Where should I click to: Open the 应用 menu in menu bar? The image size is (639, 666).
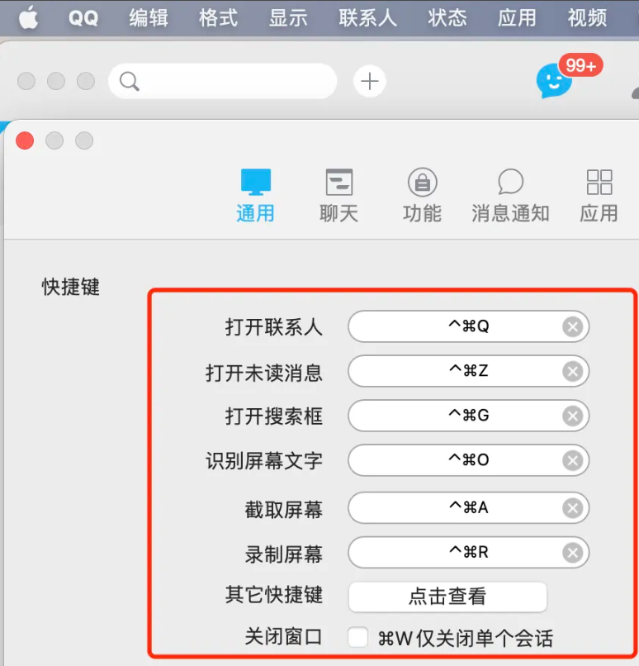[517, 18]
